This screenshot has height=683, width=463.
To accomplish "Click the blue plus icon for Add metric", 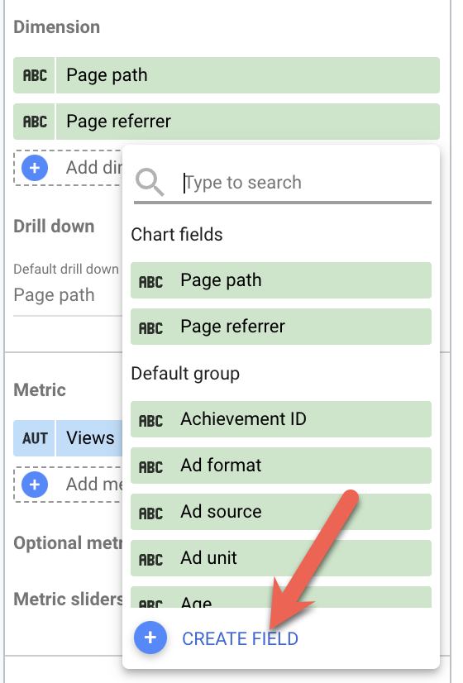I will coord(35,484).
